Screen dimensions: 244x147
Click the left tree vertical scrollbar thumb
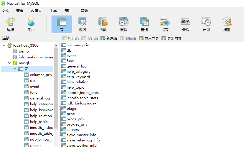click(56, 88)
